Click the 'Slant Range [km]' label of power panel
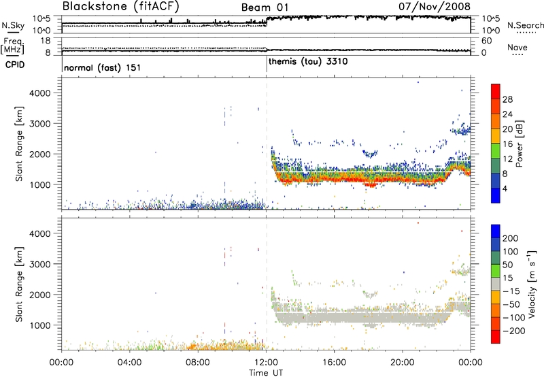Screen dimensions: 544x377 click(x=20, y=144)
